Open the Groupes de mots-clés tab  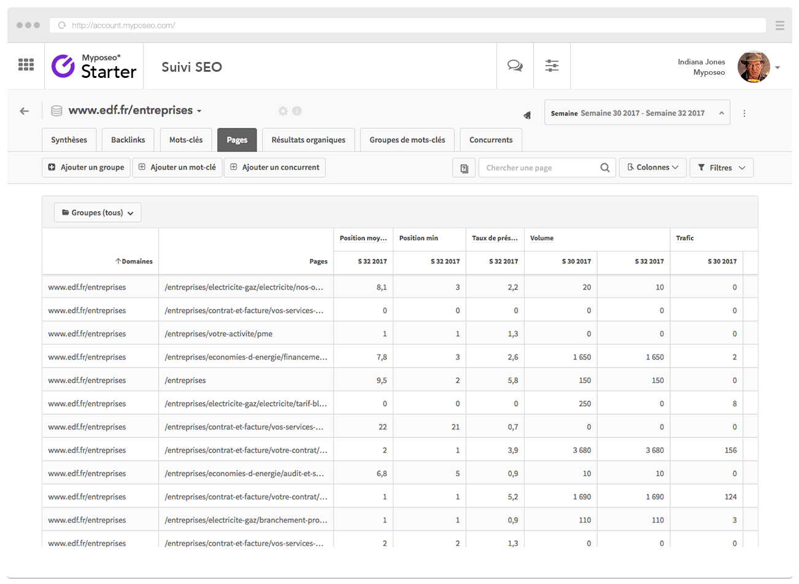[x=407, y=140]
